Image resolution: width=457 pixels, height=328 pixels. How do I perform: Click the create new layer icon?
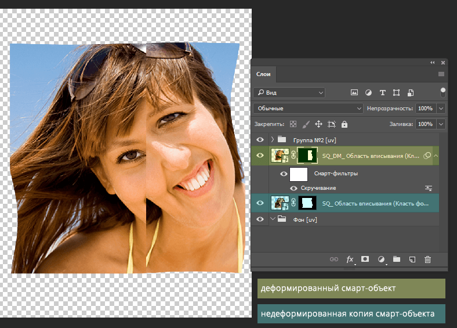click(x=412, y=259)
